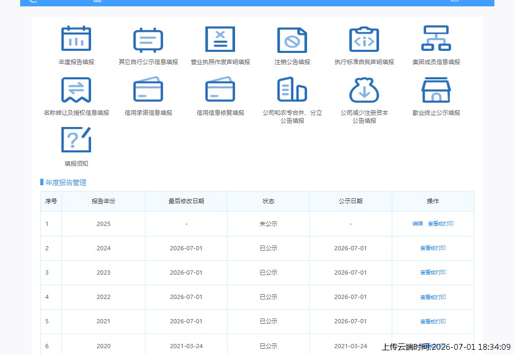Click 公司和农专合并、分立公告填报 building icon
Viewport: 514px width, 354px height.
click(x=292, y=89)
